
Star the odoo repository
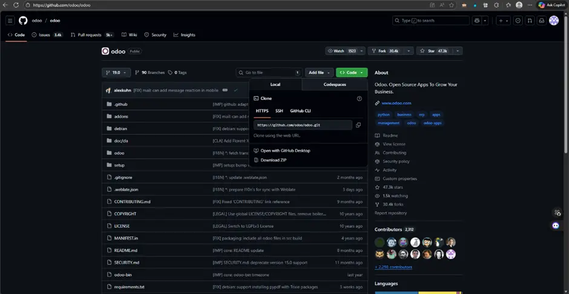click(x=435, y=51)
